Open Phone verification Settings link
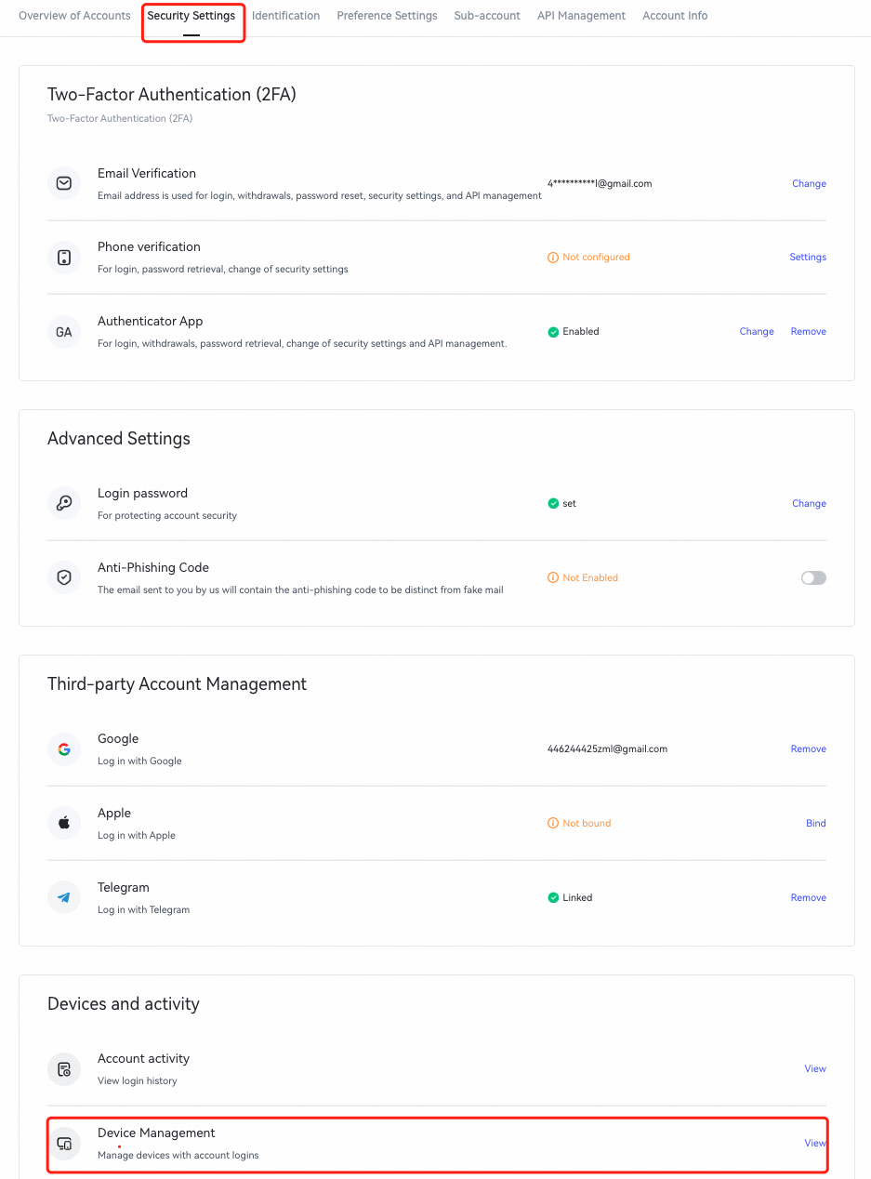The height and width of the screenshot is (1179, 871). [x=808, y=257]
